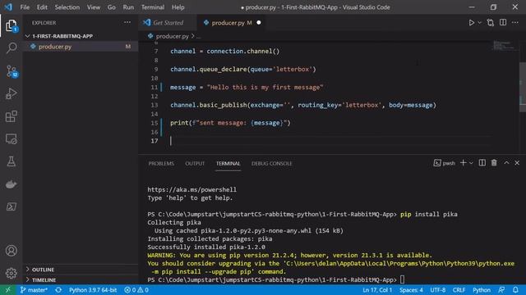Select the pwsh terminal indicator

pyautogui.click(x=444, y=163)
